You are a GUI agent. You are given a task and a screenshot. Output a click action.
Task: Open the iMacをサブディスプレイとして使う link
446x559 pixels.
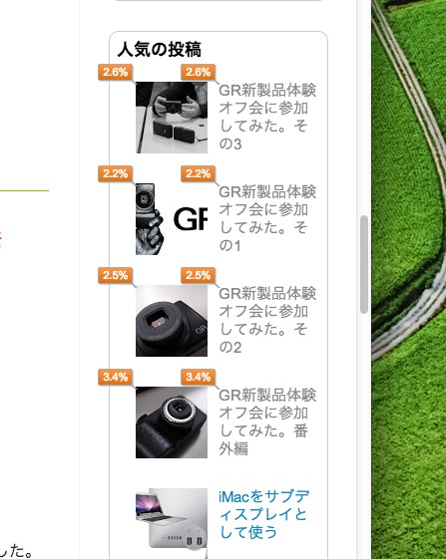coord(263,514)
